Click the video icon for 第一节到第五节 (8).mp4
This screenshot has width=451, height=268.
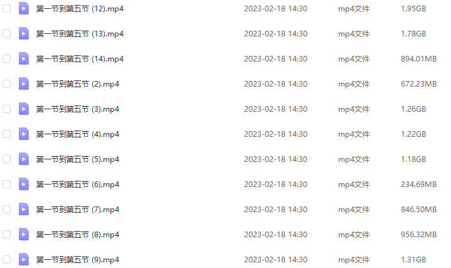(24, 234)
